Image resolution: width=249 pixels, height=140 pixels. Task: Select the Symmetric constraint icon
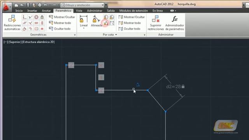[x=36, y=29]
